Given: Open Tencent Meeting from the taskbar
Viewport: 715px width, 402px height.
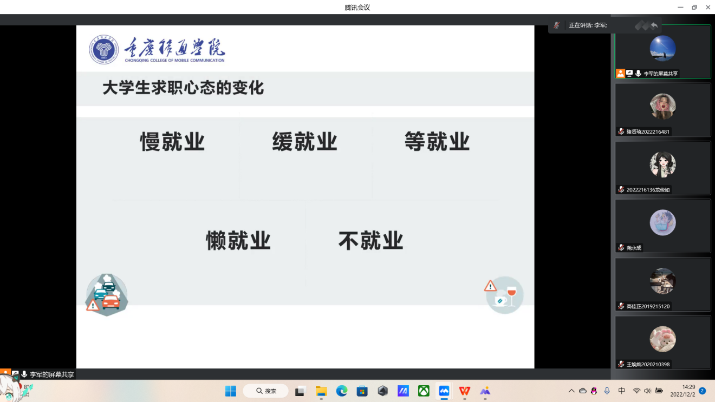Looking at the screenshot, I should [x=444, y=391].
